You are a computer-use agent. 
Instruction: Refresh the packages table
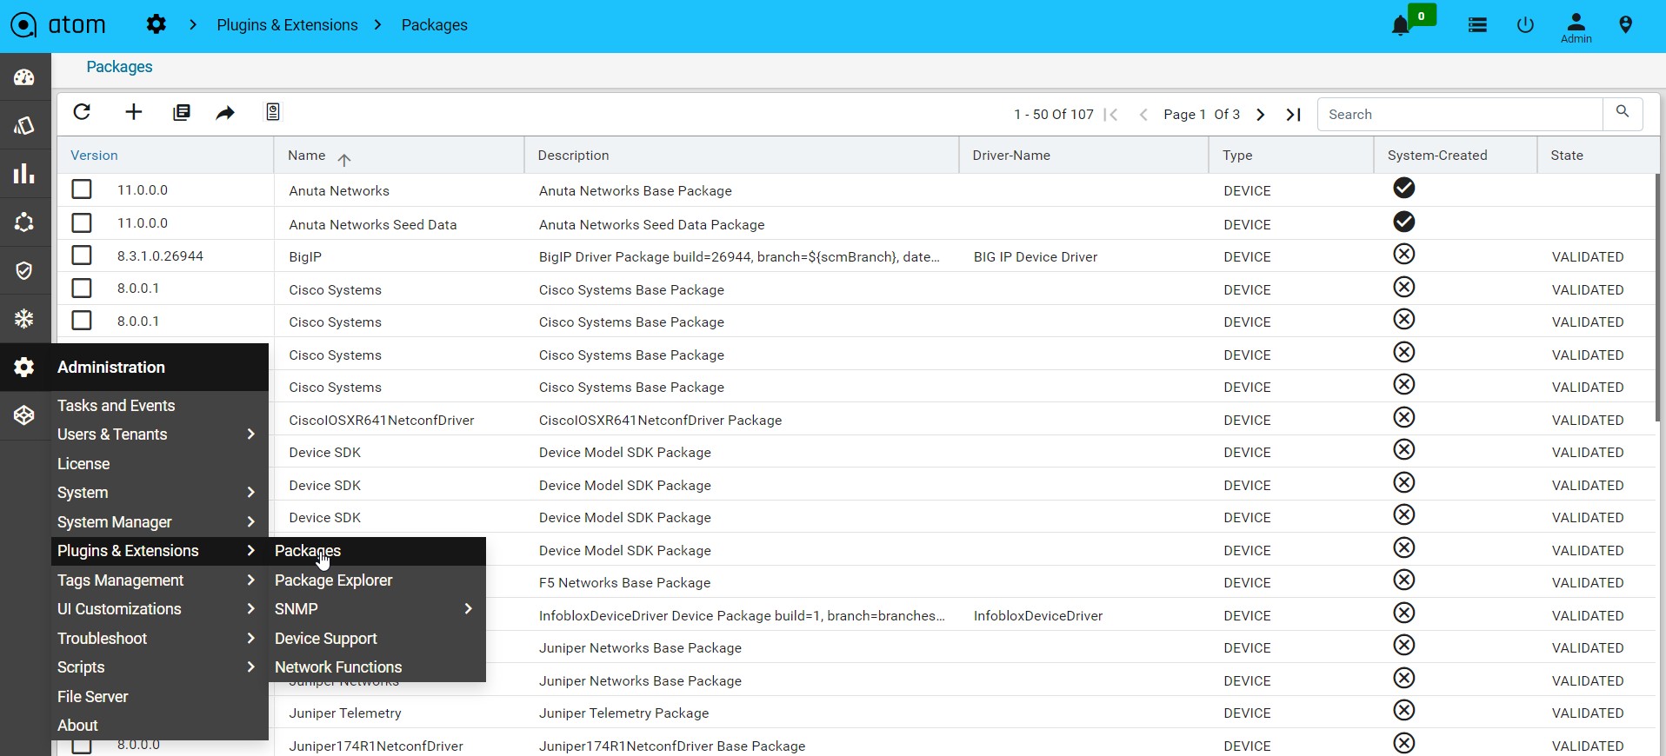(82, 112)
